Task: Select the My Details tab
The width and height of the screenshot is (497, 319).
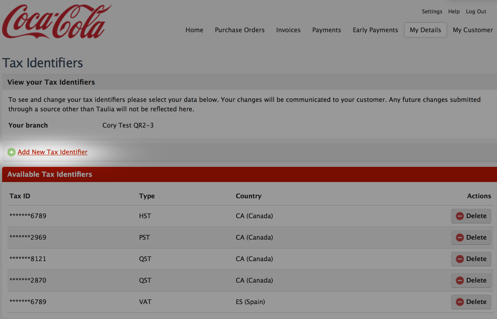Action: click(x=425, y=30)
